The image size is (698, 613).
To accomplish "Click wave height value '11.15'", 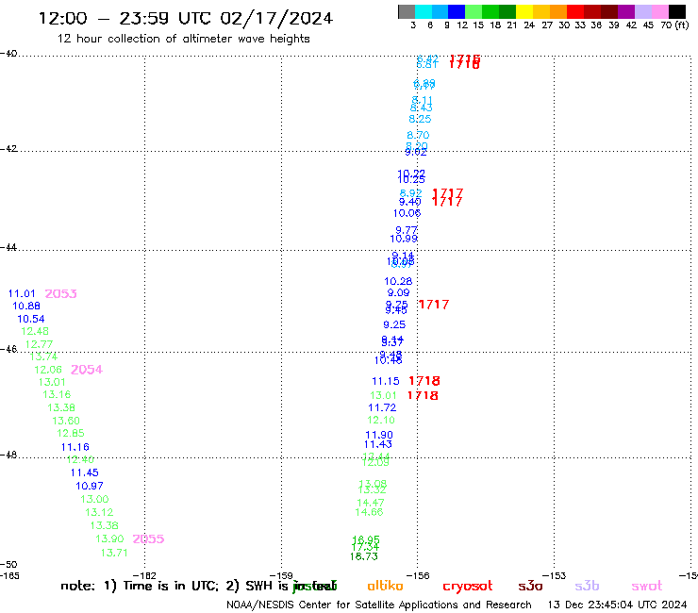I will pyautogui.click(x=386, y=381).
